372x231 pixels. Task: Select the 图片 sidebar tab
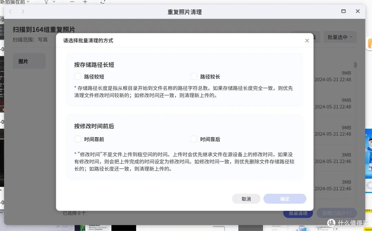29,61
